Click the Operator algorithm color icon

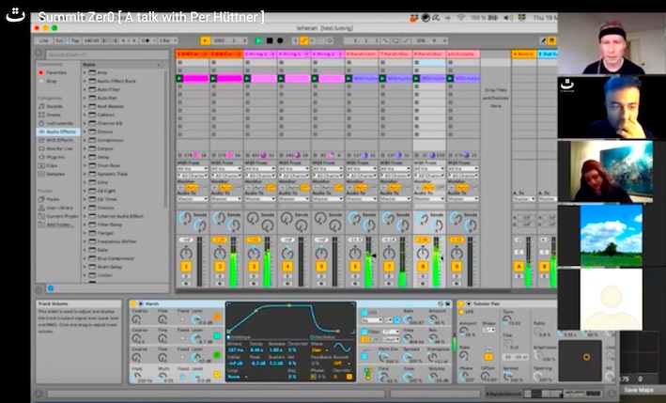(x=368, y=374)
